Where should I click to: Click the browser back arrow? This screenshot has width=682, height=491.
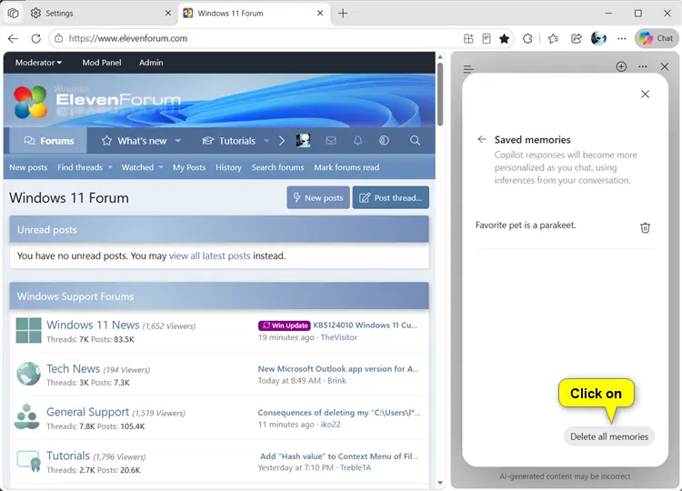click(x=13, y=38)
